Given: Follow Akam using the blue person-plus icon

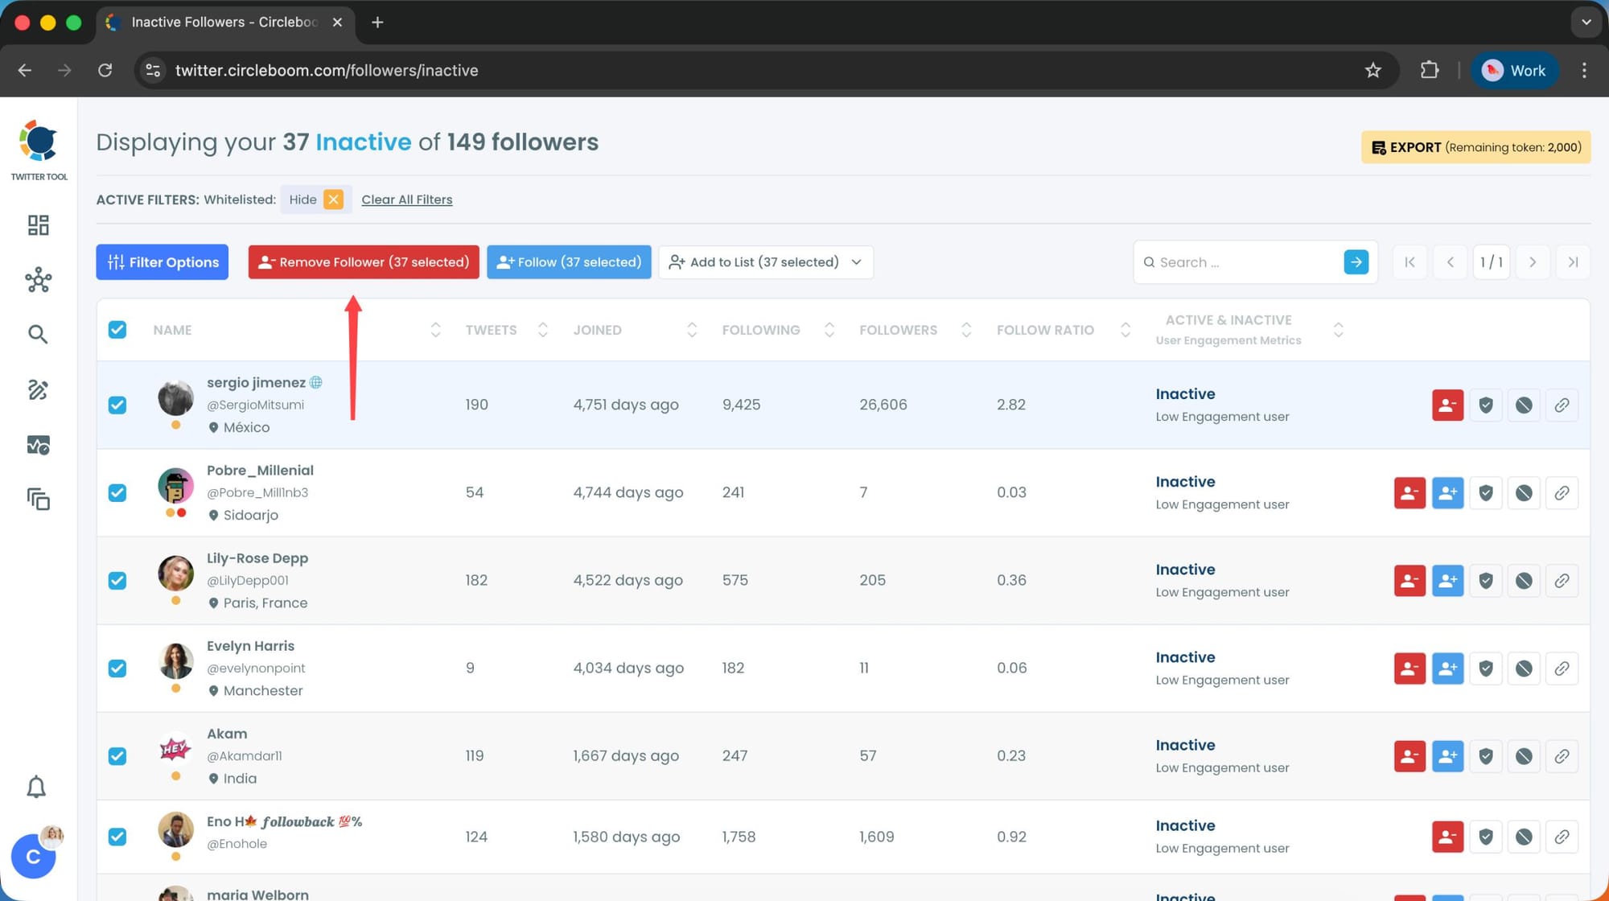Looking at the screenshot, I should click(x=1447, y=756).
